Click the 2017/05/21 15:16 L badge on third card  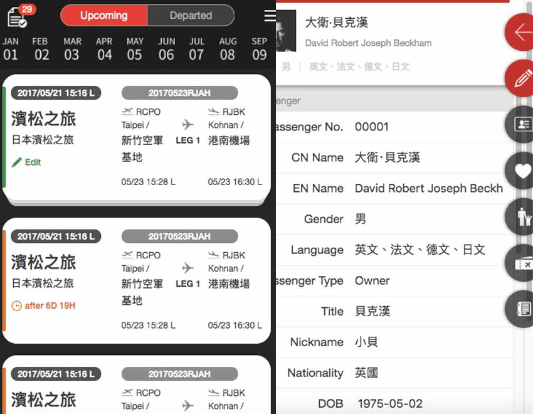pyautogui.click(x=56, y=374)
